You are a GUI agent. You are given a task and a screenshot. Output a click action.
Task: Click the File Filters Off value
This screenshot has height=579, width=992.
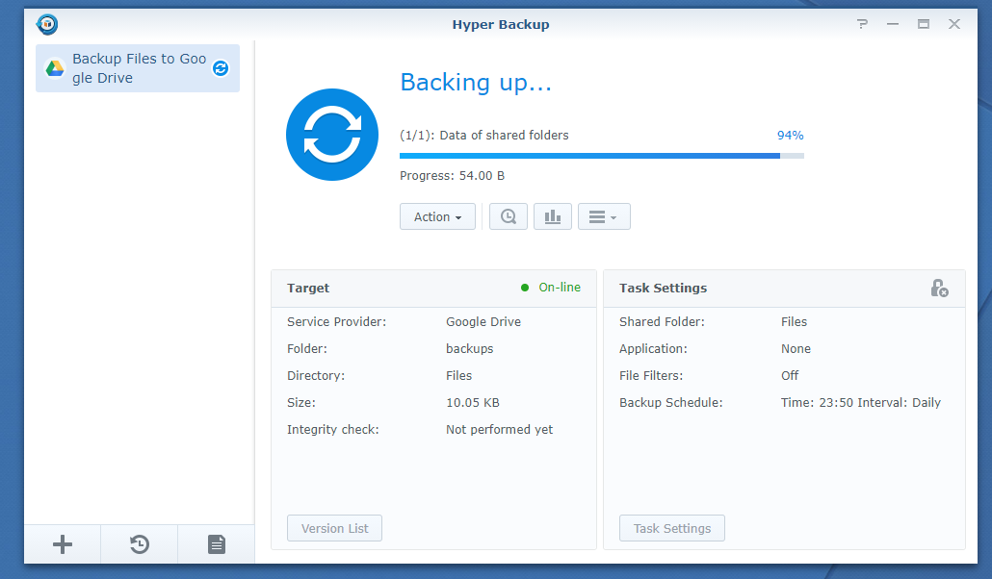pos(790,375)
